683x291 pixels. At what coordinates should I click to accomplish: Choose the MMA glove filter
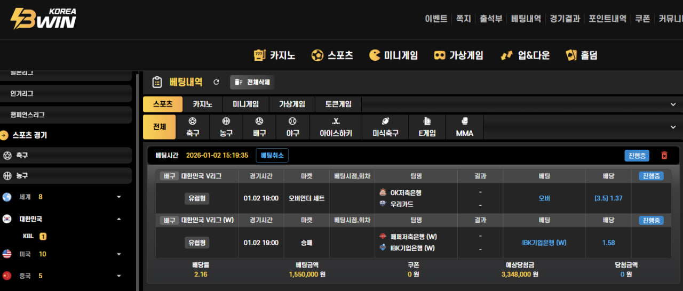click(x=464, y=127)
